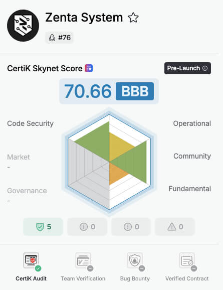Image resolution: width=223 pixels, height=290 pixels.
Task: Click the green shield resolved icon
Action: point(40,227)
